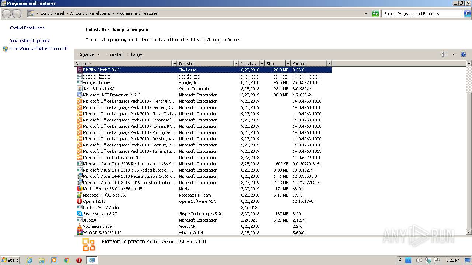
Task: Open the Size column filter dropdown
Action: click(288, 64)
